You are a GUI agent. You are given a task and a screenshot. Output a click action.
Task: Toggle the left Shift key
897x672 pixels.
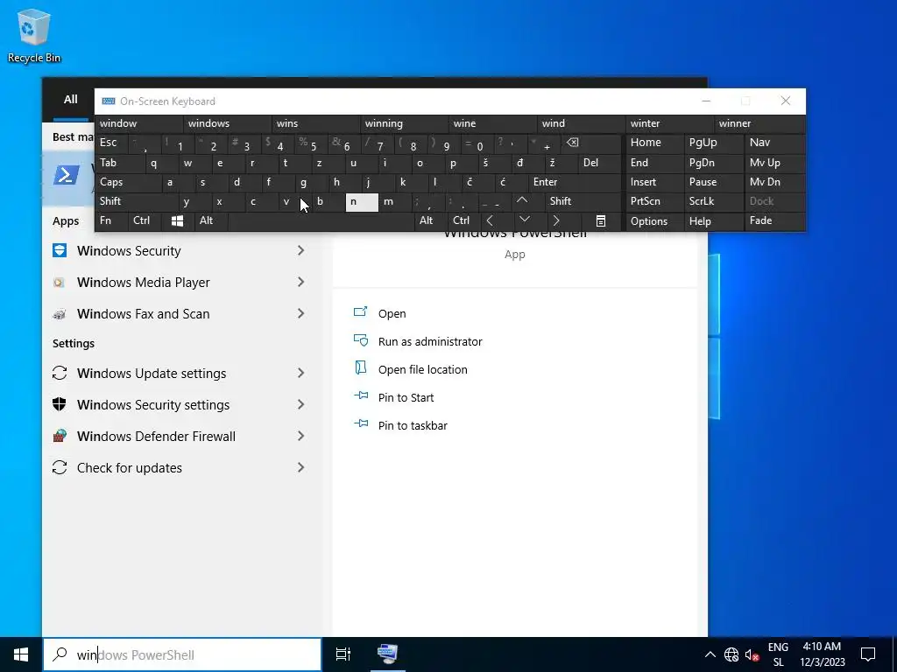tap(136, 201)
